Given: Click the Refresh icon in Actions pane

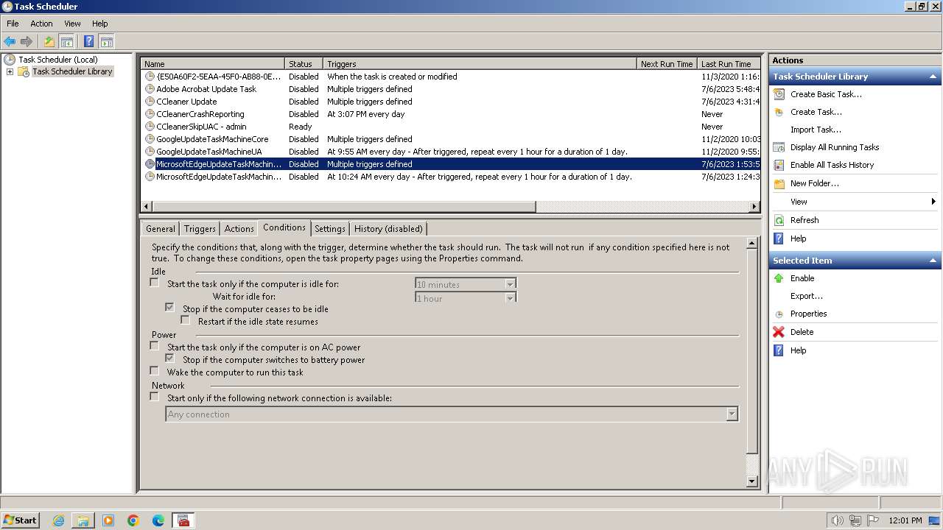Looking at the screenshot, I should (x=779, y=220).
